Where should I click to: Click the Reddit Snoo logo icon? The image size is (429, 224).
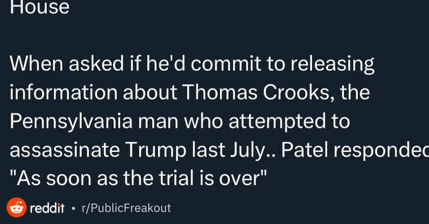pos(17,207)
